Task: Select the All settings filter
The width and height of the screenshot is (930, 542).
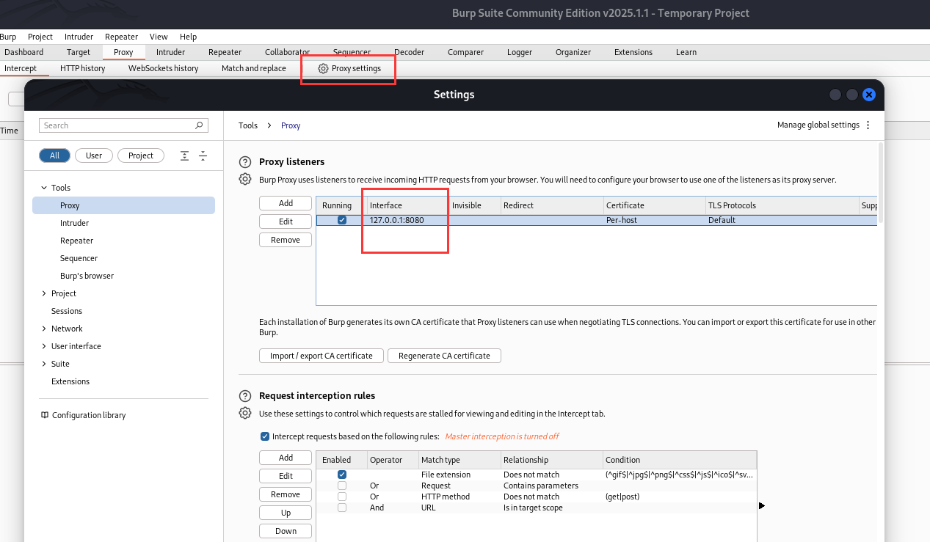Action: [54, 155]
